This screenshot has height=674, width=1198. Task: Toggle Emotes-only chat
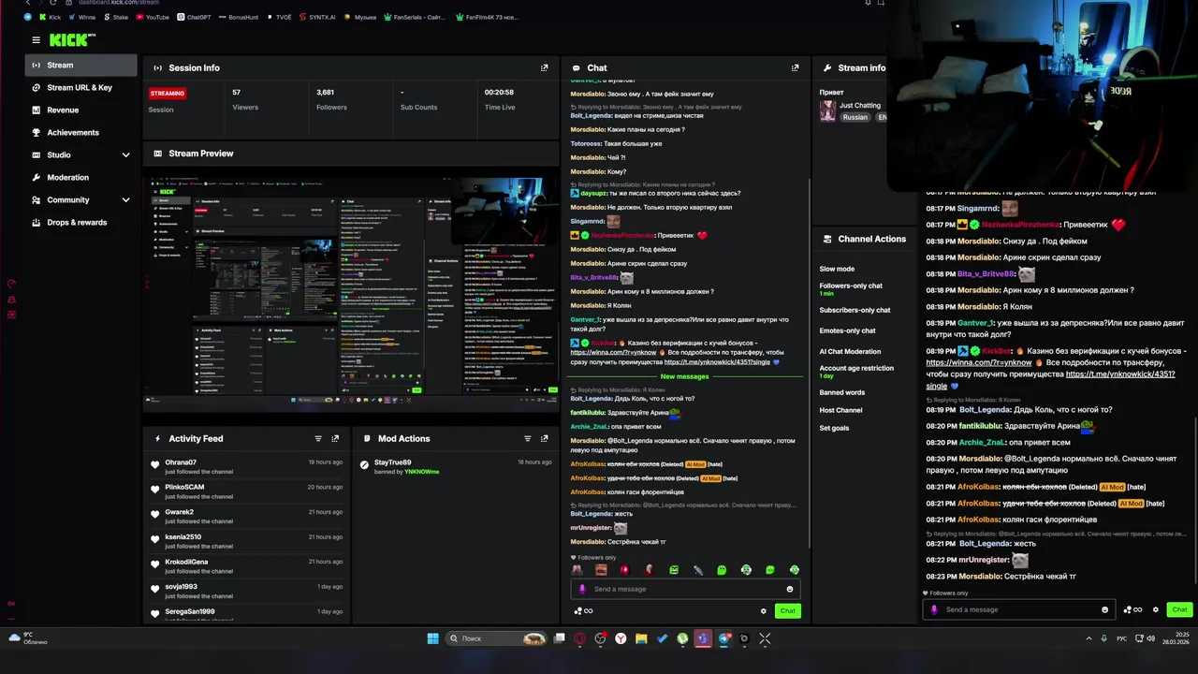click(x=848, y=330)
